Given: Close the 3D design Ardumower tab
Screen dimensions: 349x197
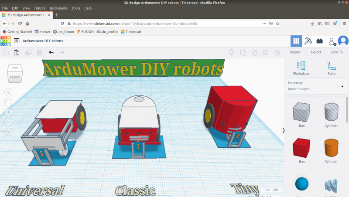Looking at the screenshot, I should tap(49, 15).
